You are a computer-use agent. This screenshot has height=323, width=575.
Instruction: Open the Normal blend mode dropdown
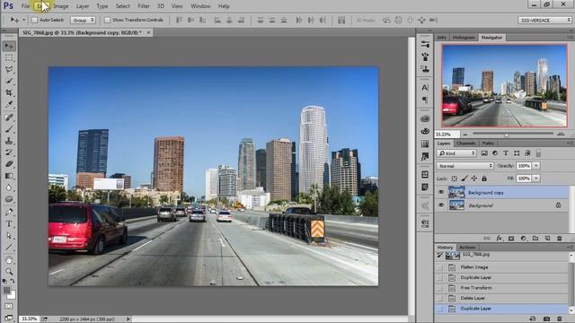[465, 166]
